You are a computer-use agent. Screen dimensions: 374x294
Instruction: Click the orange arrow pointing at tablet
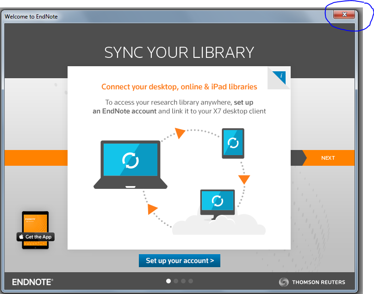click(180, 133)
